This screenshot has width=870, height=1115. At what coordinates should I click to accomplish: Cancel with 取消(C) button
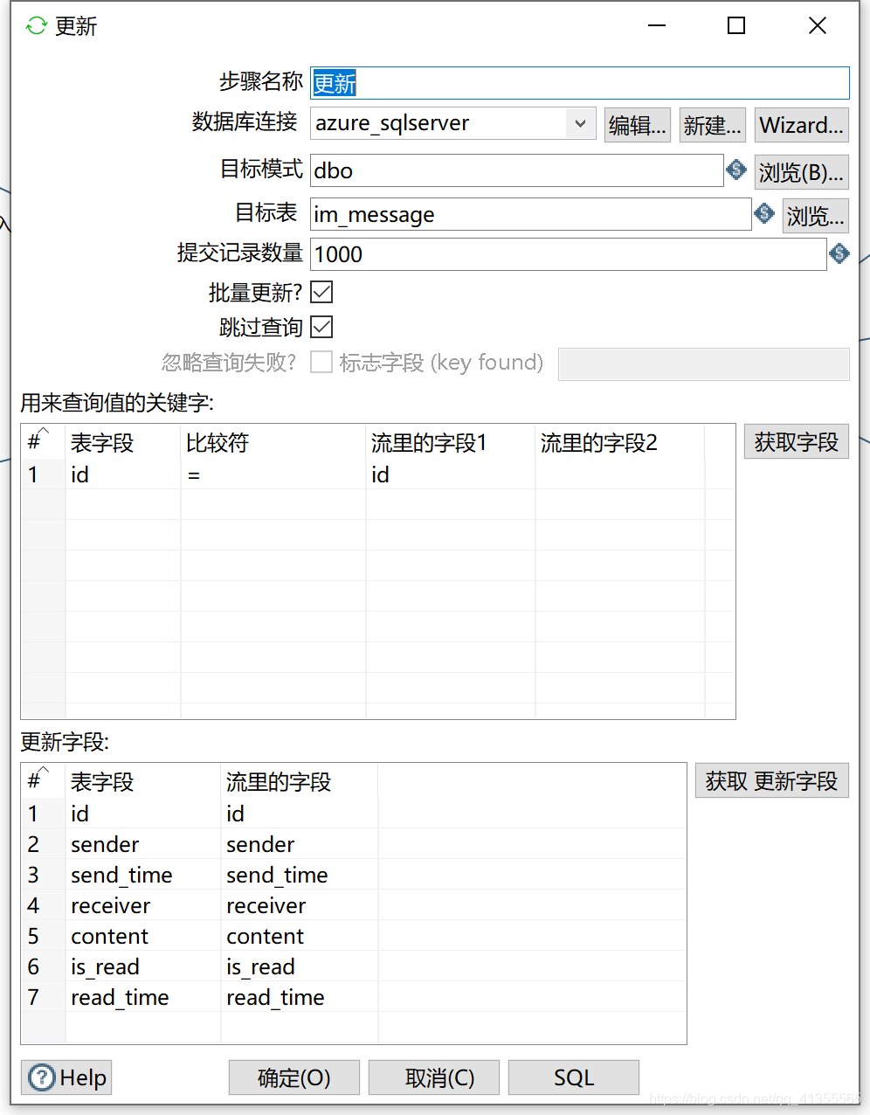(x=434, y=1077)
